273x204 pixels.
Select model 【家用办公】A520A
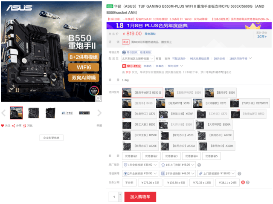click(x=179, y=146)
